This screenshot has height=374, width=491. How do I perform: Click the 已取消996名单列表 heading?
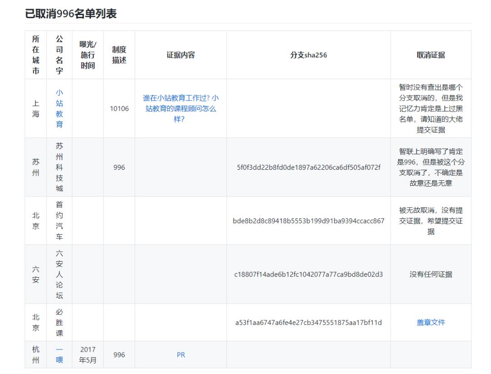click(x=70, y=14)
